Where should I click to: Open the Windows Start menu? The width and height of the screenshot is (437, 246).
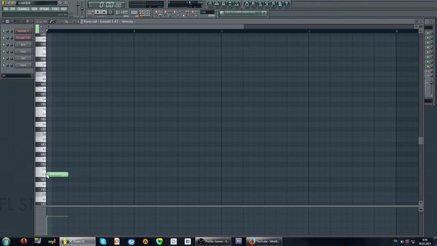pyautogui.click(x=6, y=241)
